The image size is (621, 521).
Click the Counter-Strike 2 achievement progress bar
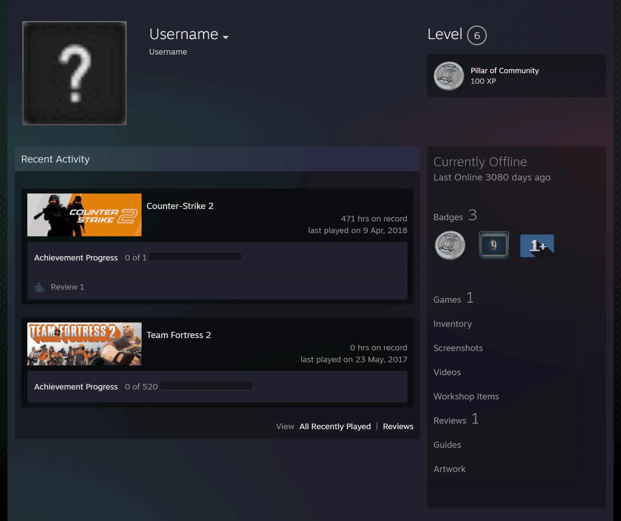pyautogui.click(x=195, y=257)
